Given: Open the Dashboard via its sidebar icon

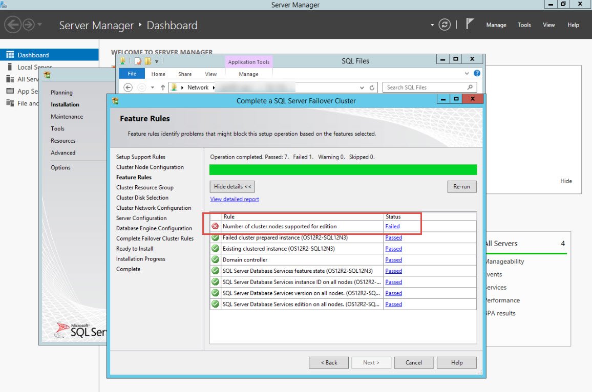Looking at the screenshot, I should (x=10, y=54).
